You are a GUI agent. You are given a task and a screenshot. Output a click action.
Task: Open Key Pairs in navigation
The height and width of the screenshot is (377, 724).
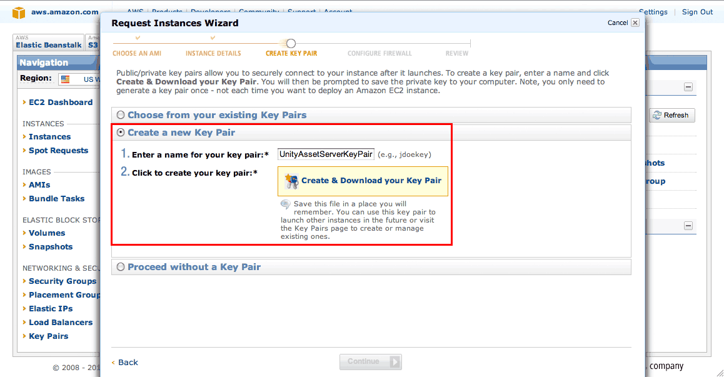click(x=49, y=336)
